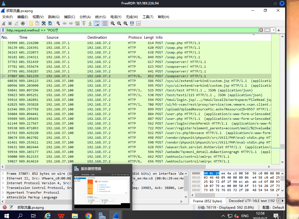Open the 捕获(C) menu
This screenshot has width=299, height=219.
(x=69, y=17)
